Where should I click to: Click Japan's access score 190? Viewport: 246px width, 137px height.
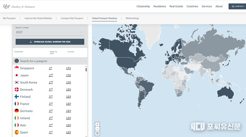click(x=68, y=75)
